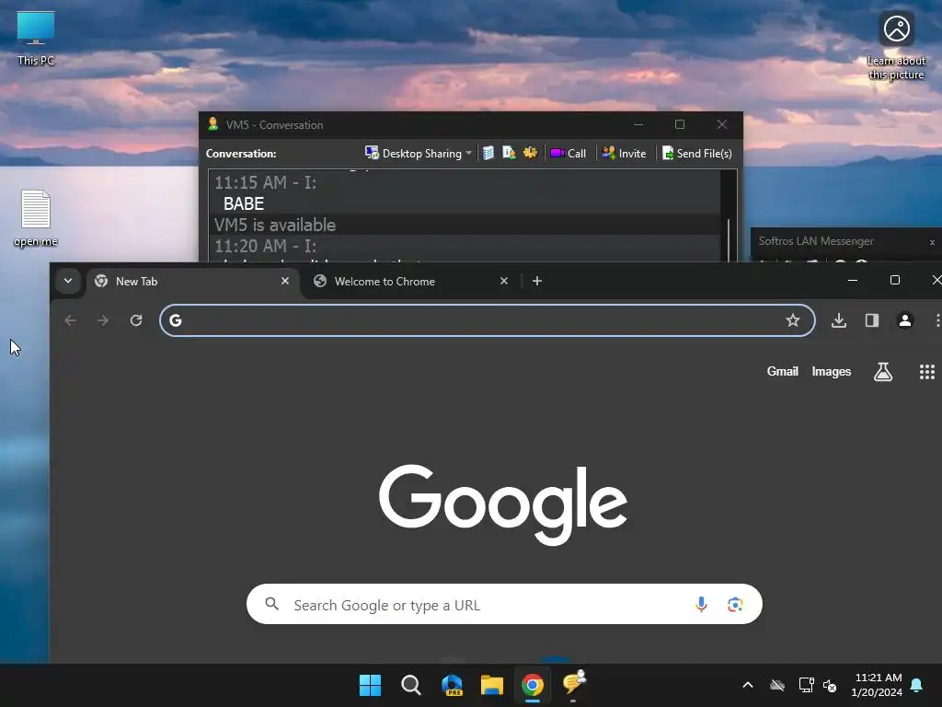Image resolution: width=942 pixels, height=707 pixels.
Task: Maximize the VM5 Conversation window
Action: click(680, 124)
